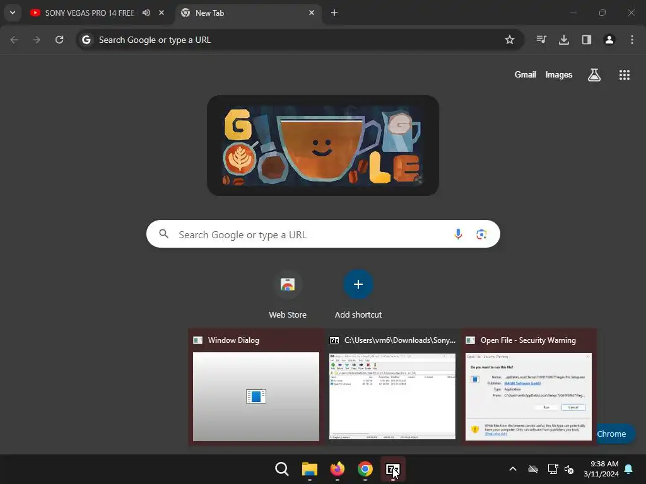Viewport: 646px width, 484px height.
Task: Close the SONY VEGAS PRO 14 tab
Action: pos(161,13)
